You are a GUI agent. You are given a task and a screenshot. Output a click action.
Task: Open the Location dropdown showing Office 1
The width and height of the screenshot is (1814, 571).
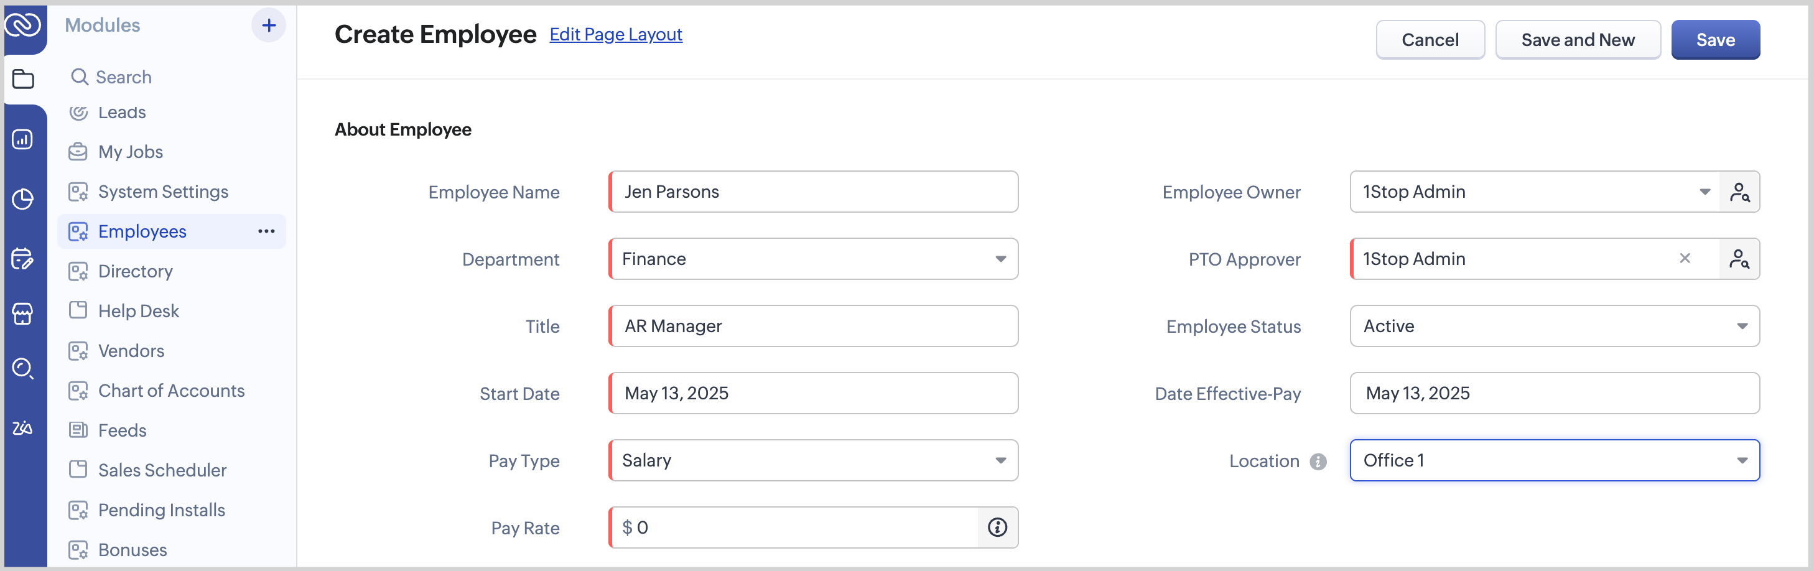pos(1741,460)
